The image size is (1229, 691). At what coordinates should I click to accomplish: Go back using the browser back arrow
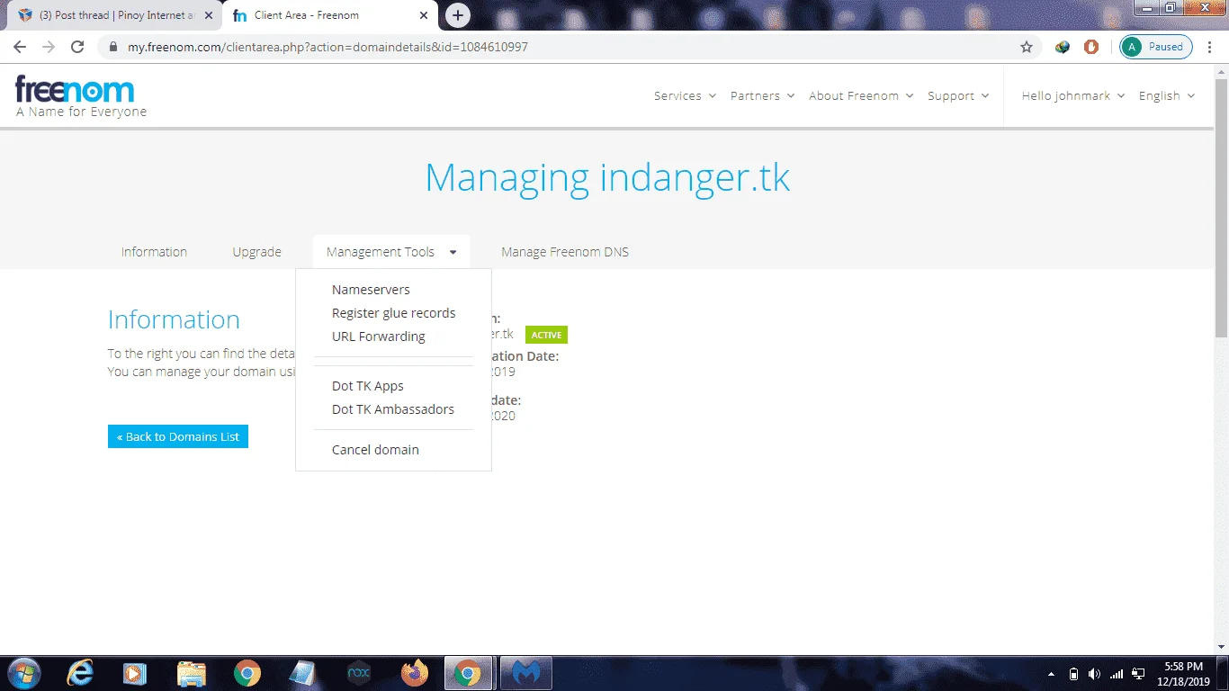20,47
